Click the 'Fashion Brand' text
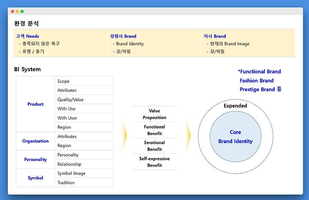Screen dimensions: 309x200 (x=257, y=80)
